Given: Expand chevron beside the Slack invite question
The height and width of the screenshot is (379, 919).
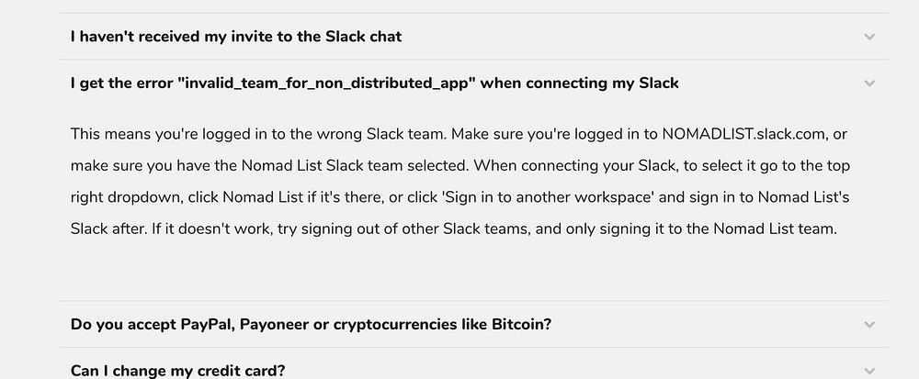Looking at the screenshot, I should point(869,37).
